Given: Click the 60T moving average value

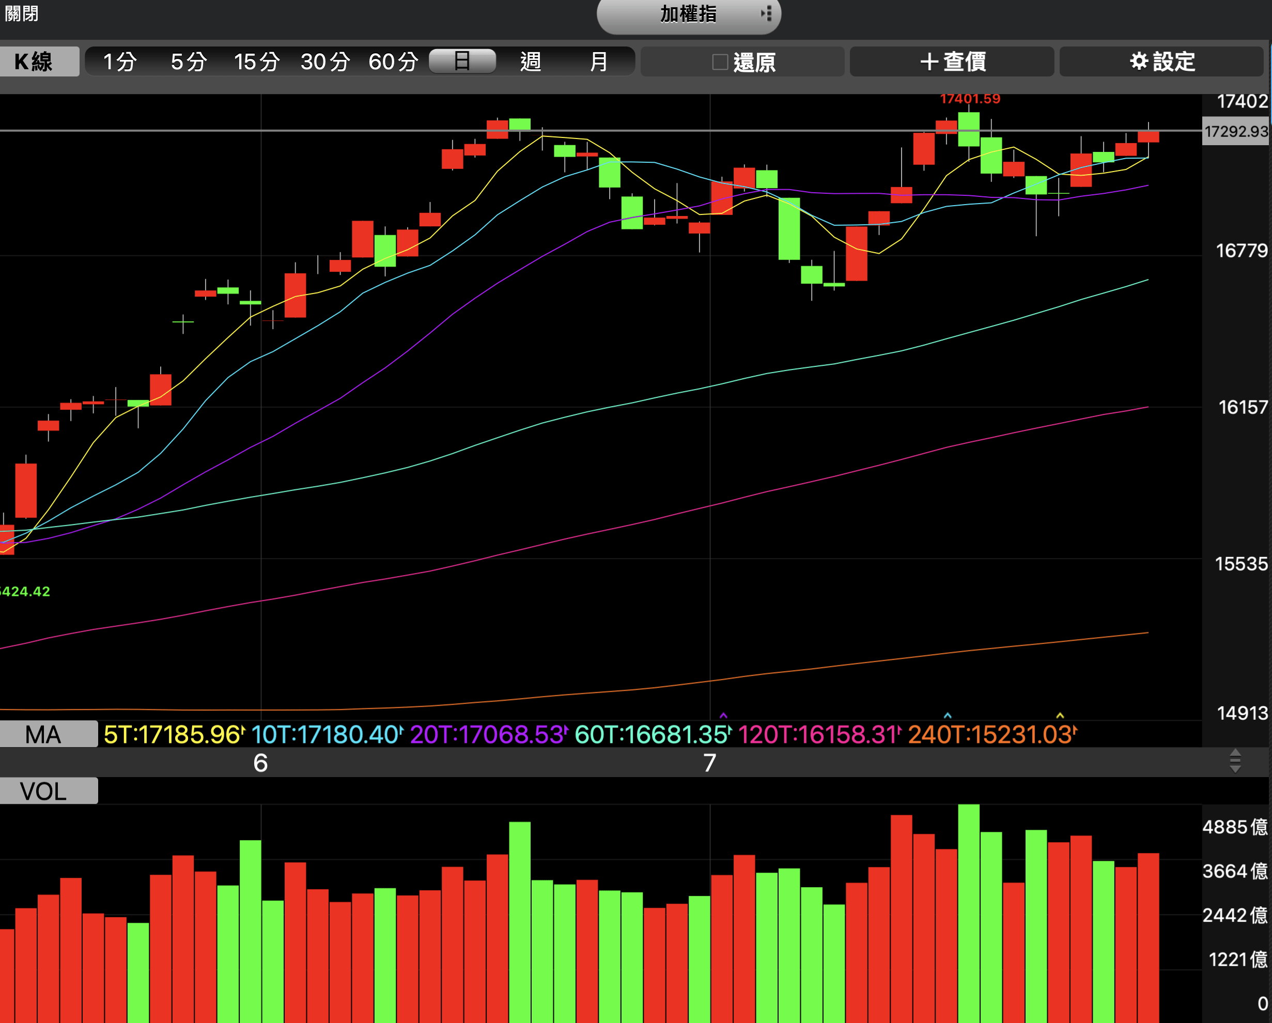Looking at the screenshot, I should 653,735.
